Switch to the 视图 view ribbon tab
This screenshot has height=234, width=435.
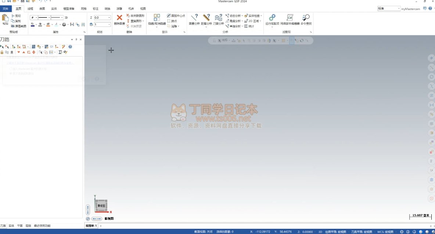click(x=143, y=8)
